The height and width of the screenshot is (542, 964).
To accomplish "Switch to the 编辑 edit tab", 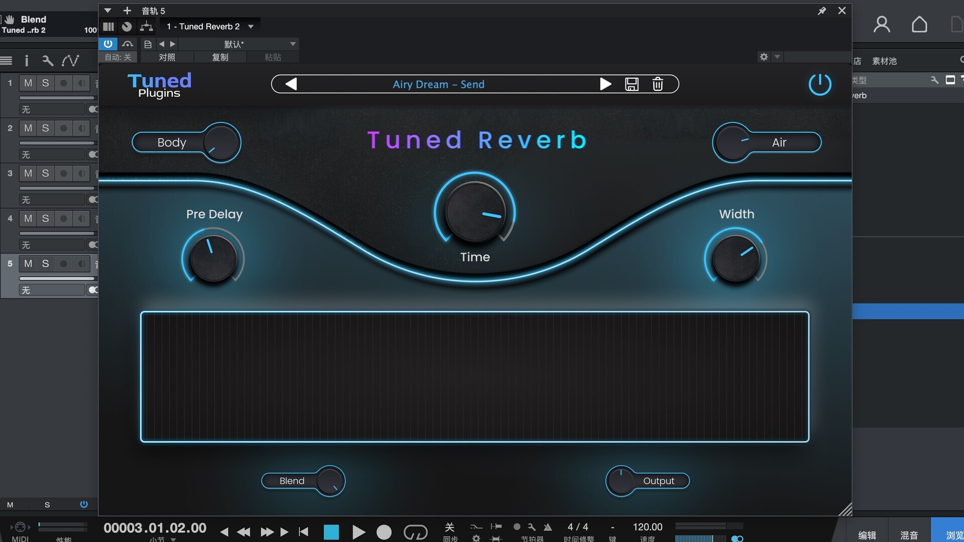I will coord(867,535).
